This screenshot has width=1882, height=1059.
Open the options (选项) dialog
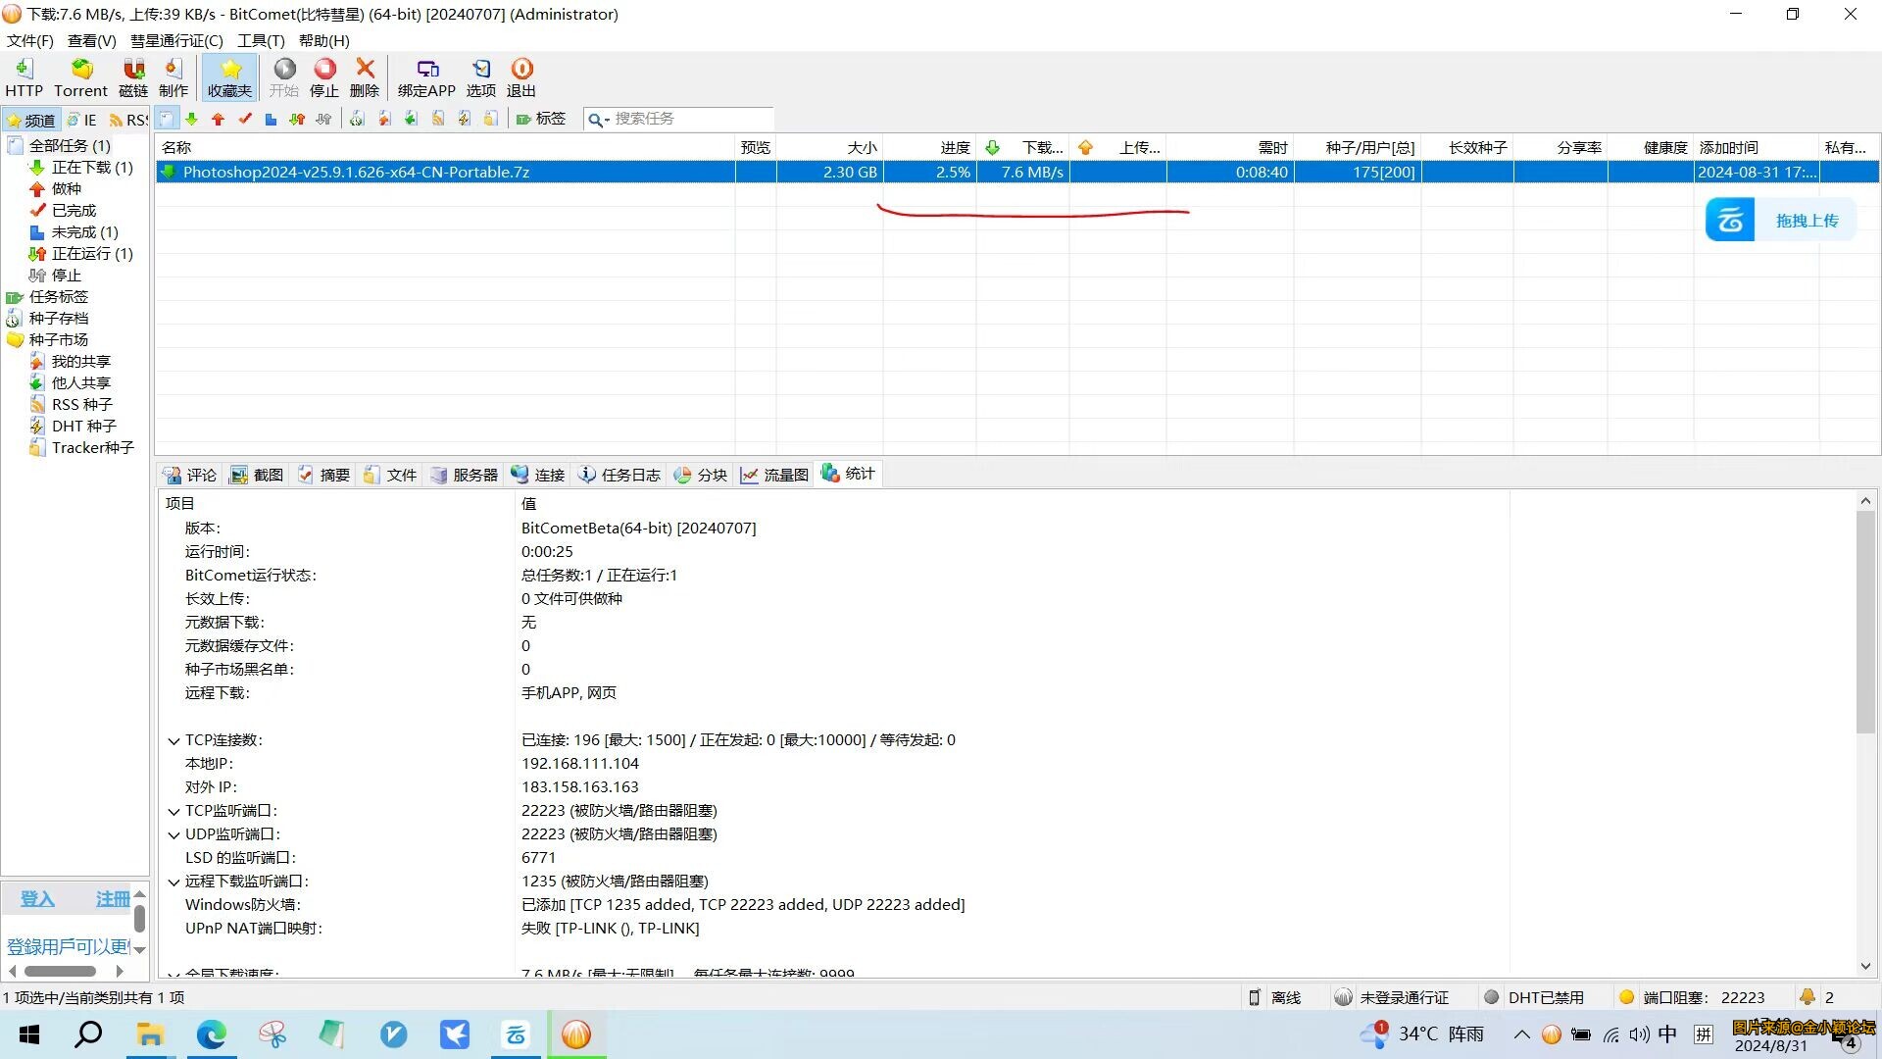click(x=481, y=77)
